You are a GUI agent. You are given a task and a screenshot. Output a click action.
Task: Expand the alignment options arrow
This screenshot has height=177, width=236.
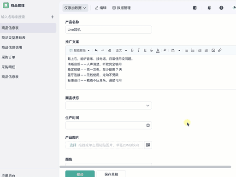coord(179,50)
